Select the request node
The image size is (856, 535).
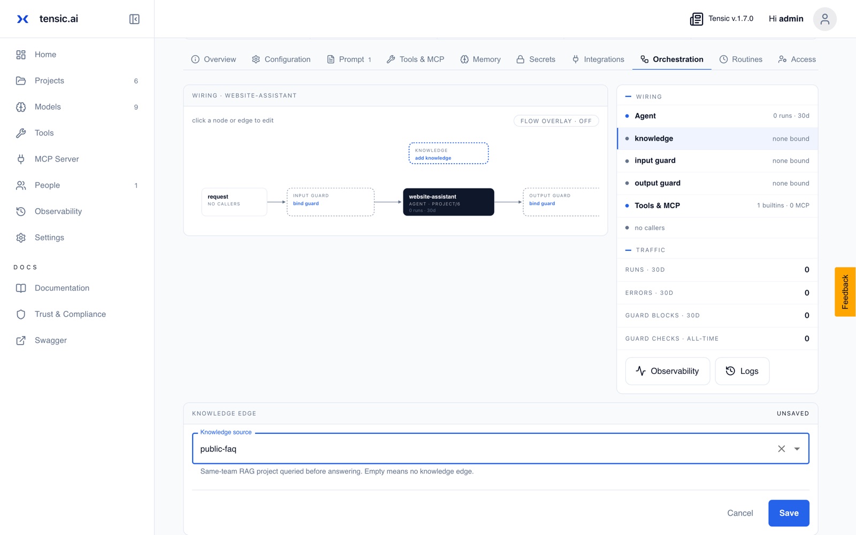pyautogui.click(x=234, y=202)
